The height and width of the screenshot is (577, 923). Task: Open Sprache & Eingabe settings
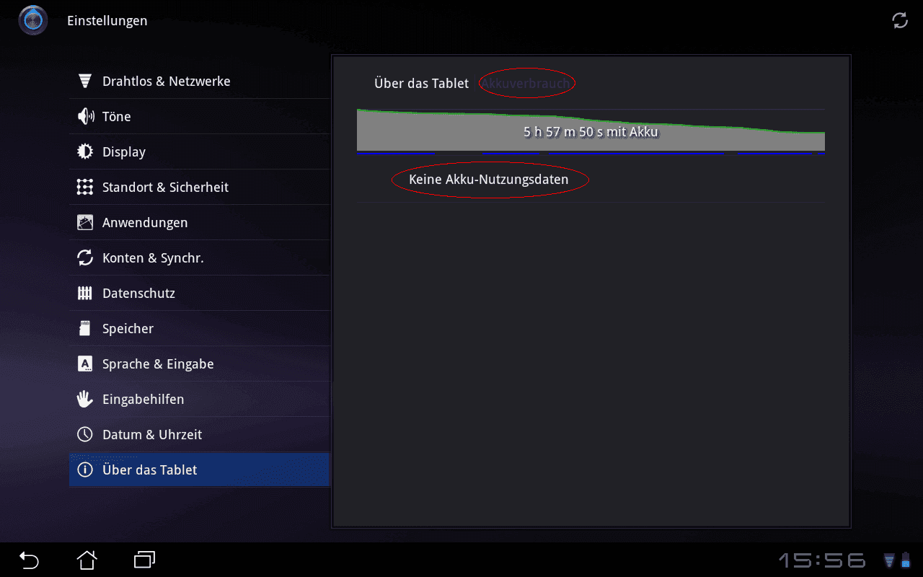200,364
